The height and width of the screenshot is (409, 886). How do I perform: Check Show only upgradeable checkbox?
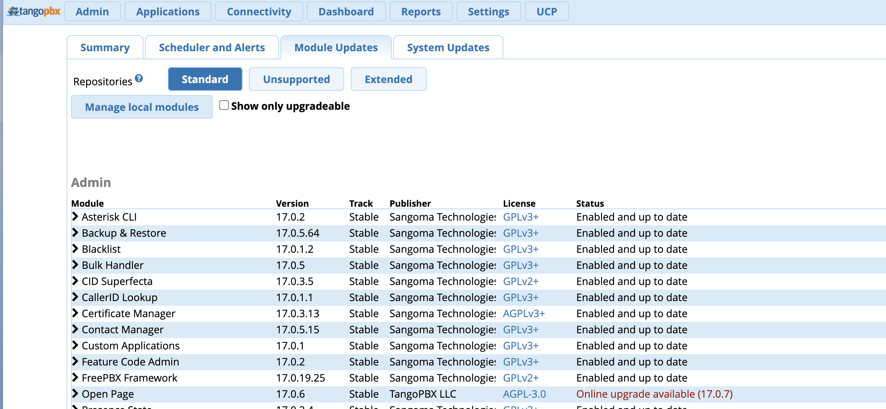pyautogui.click(x=224, y=105)
